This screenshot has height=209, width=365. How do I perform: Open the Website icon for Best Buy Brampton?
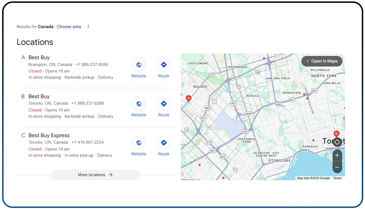coord(139,65)
